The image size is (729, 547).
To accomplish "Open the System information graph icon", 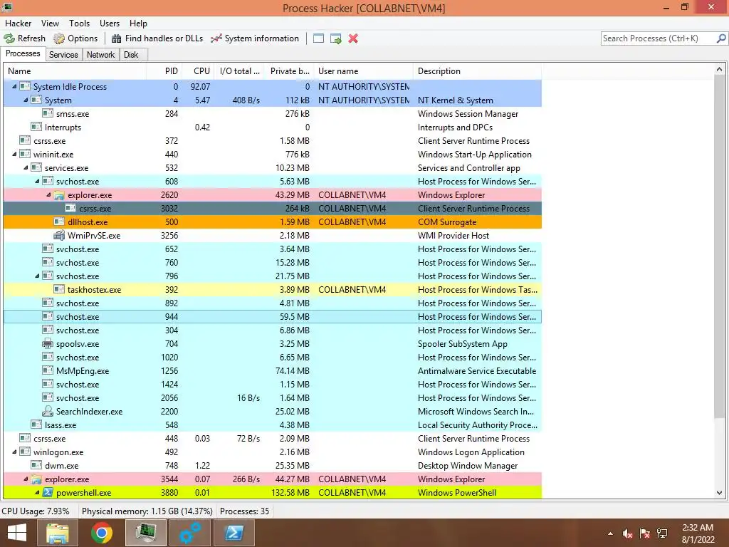I will (216, 38).
